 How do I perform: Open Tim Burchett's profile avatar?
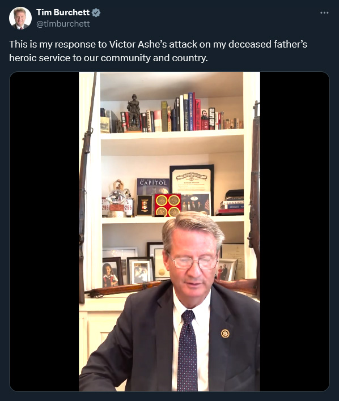[x=20, y=18]
